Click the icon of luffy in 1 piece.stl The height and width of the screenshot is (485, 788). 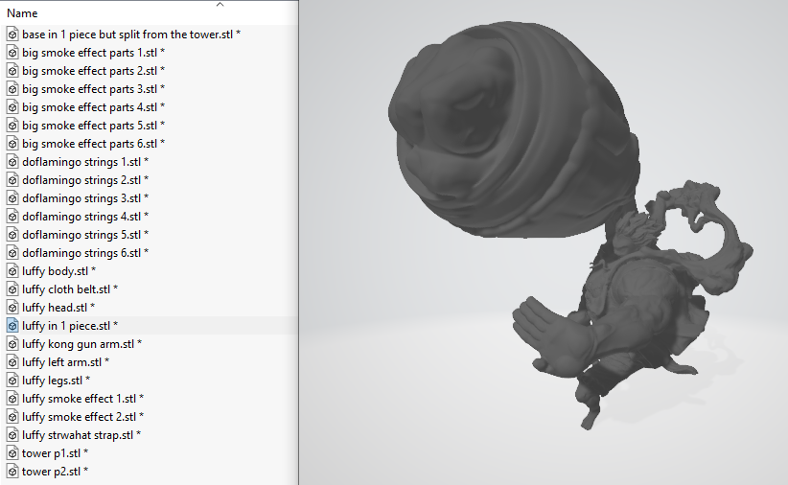12,326
